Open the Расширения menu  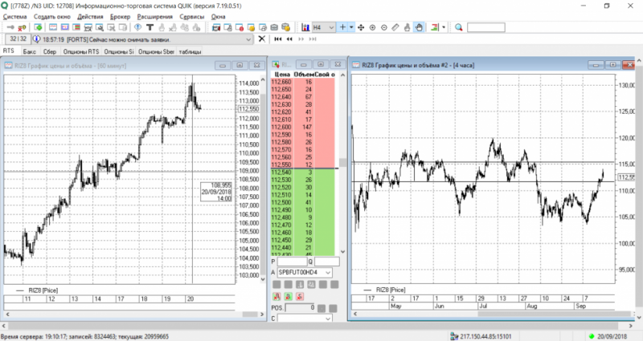[x=155, y=17]
